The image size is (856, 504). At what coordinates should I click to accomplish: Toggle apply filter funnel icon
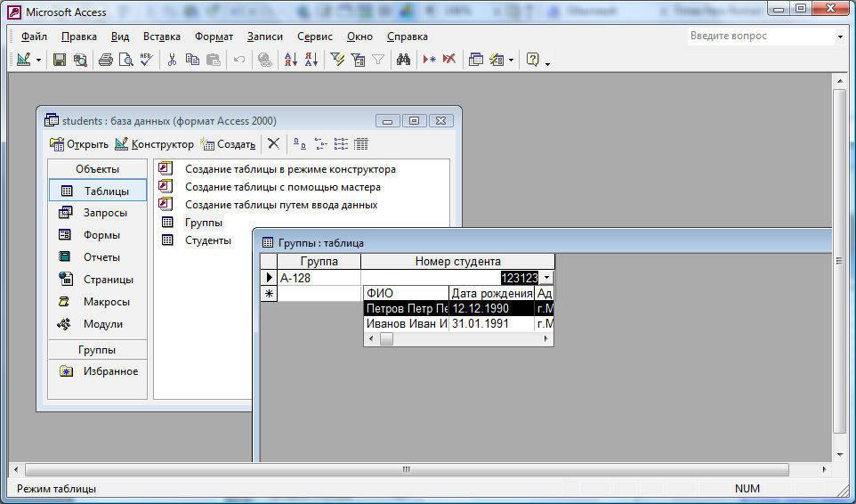click(378, 60)
